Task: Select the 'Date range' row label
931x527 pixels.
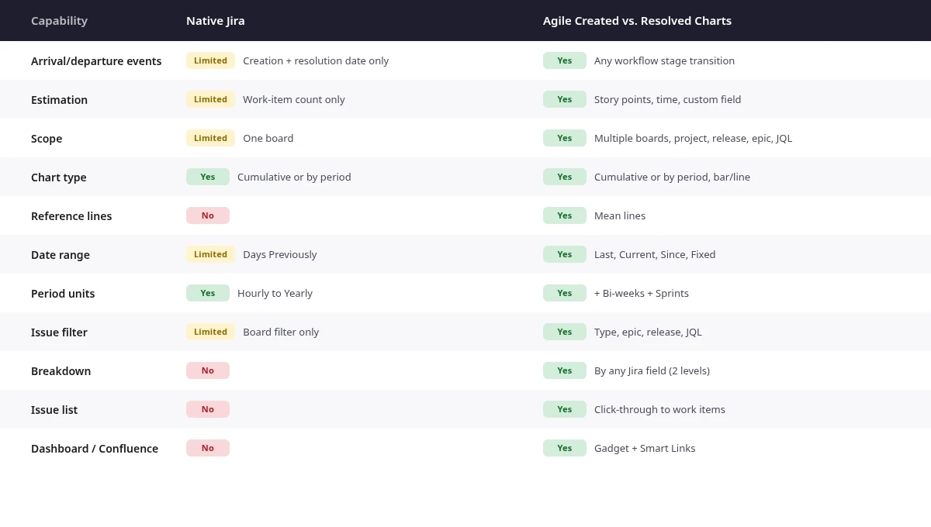Action: pos(61,255)
